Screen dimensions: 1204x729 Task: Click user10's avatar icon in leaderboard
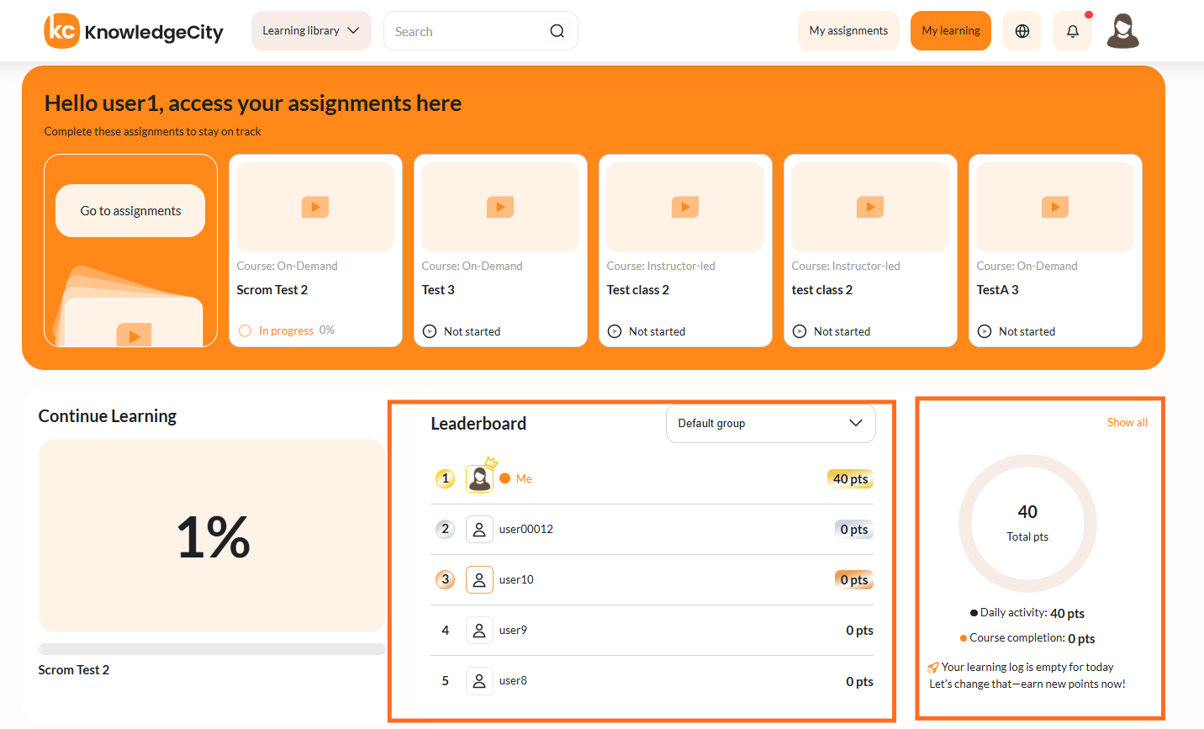tap(479, 579)
